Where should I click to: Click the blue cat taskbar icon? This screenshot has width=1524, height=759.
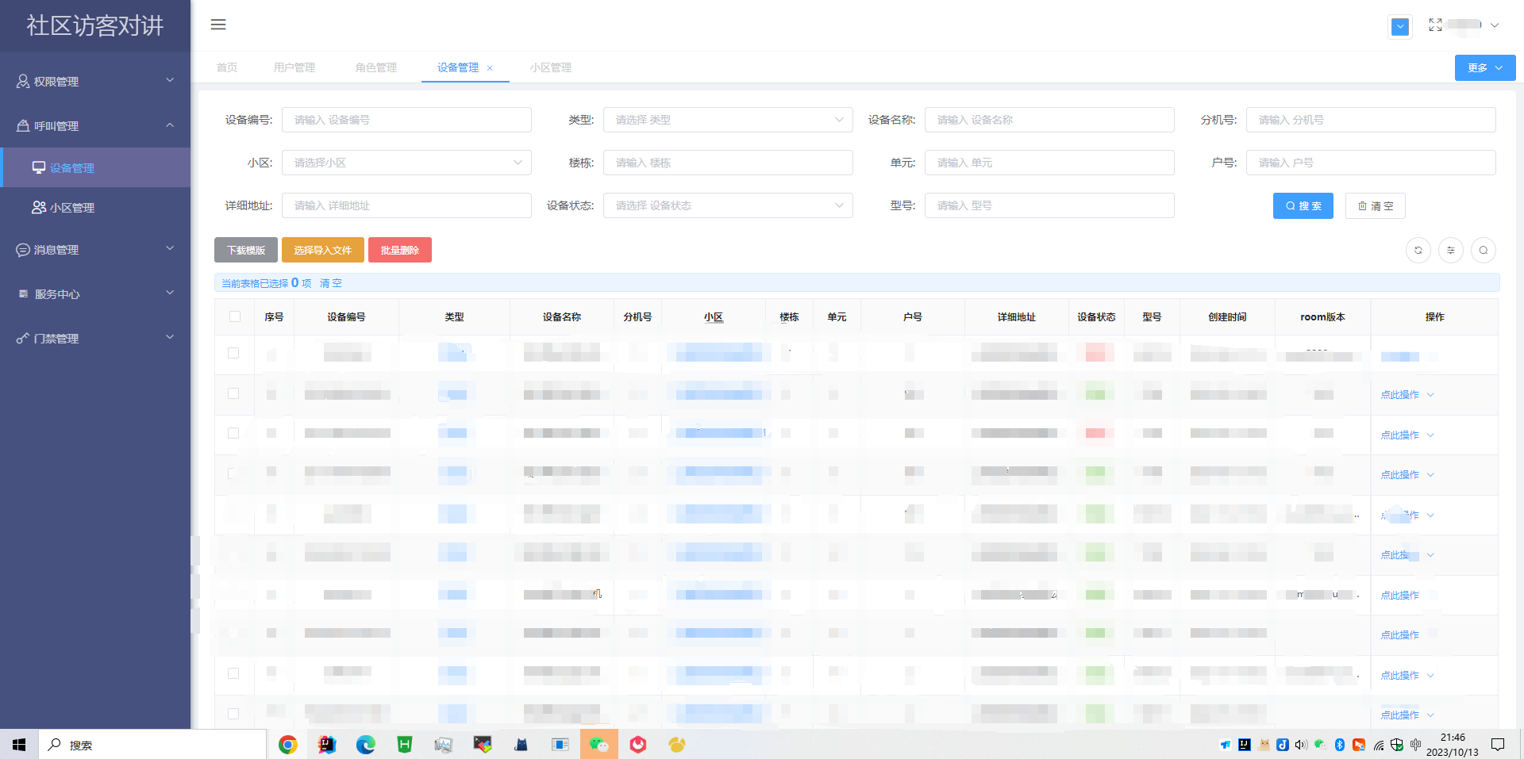[x=521, y=745]
